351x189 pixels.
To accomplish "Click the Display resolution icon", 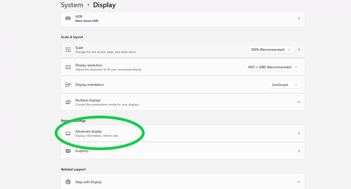I will [x=68, y=67].
